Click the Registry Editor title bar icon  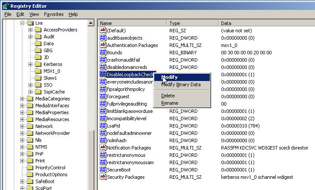[5, 6]
